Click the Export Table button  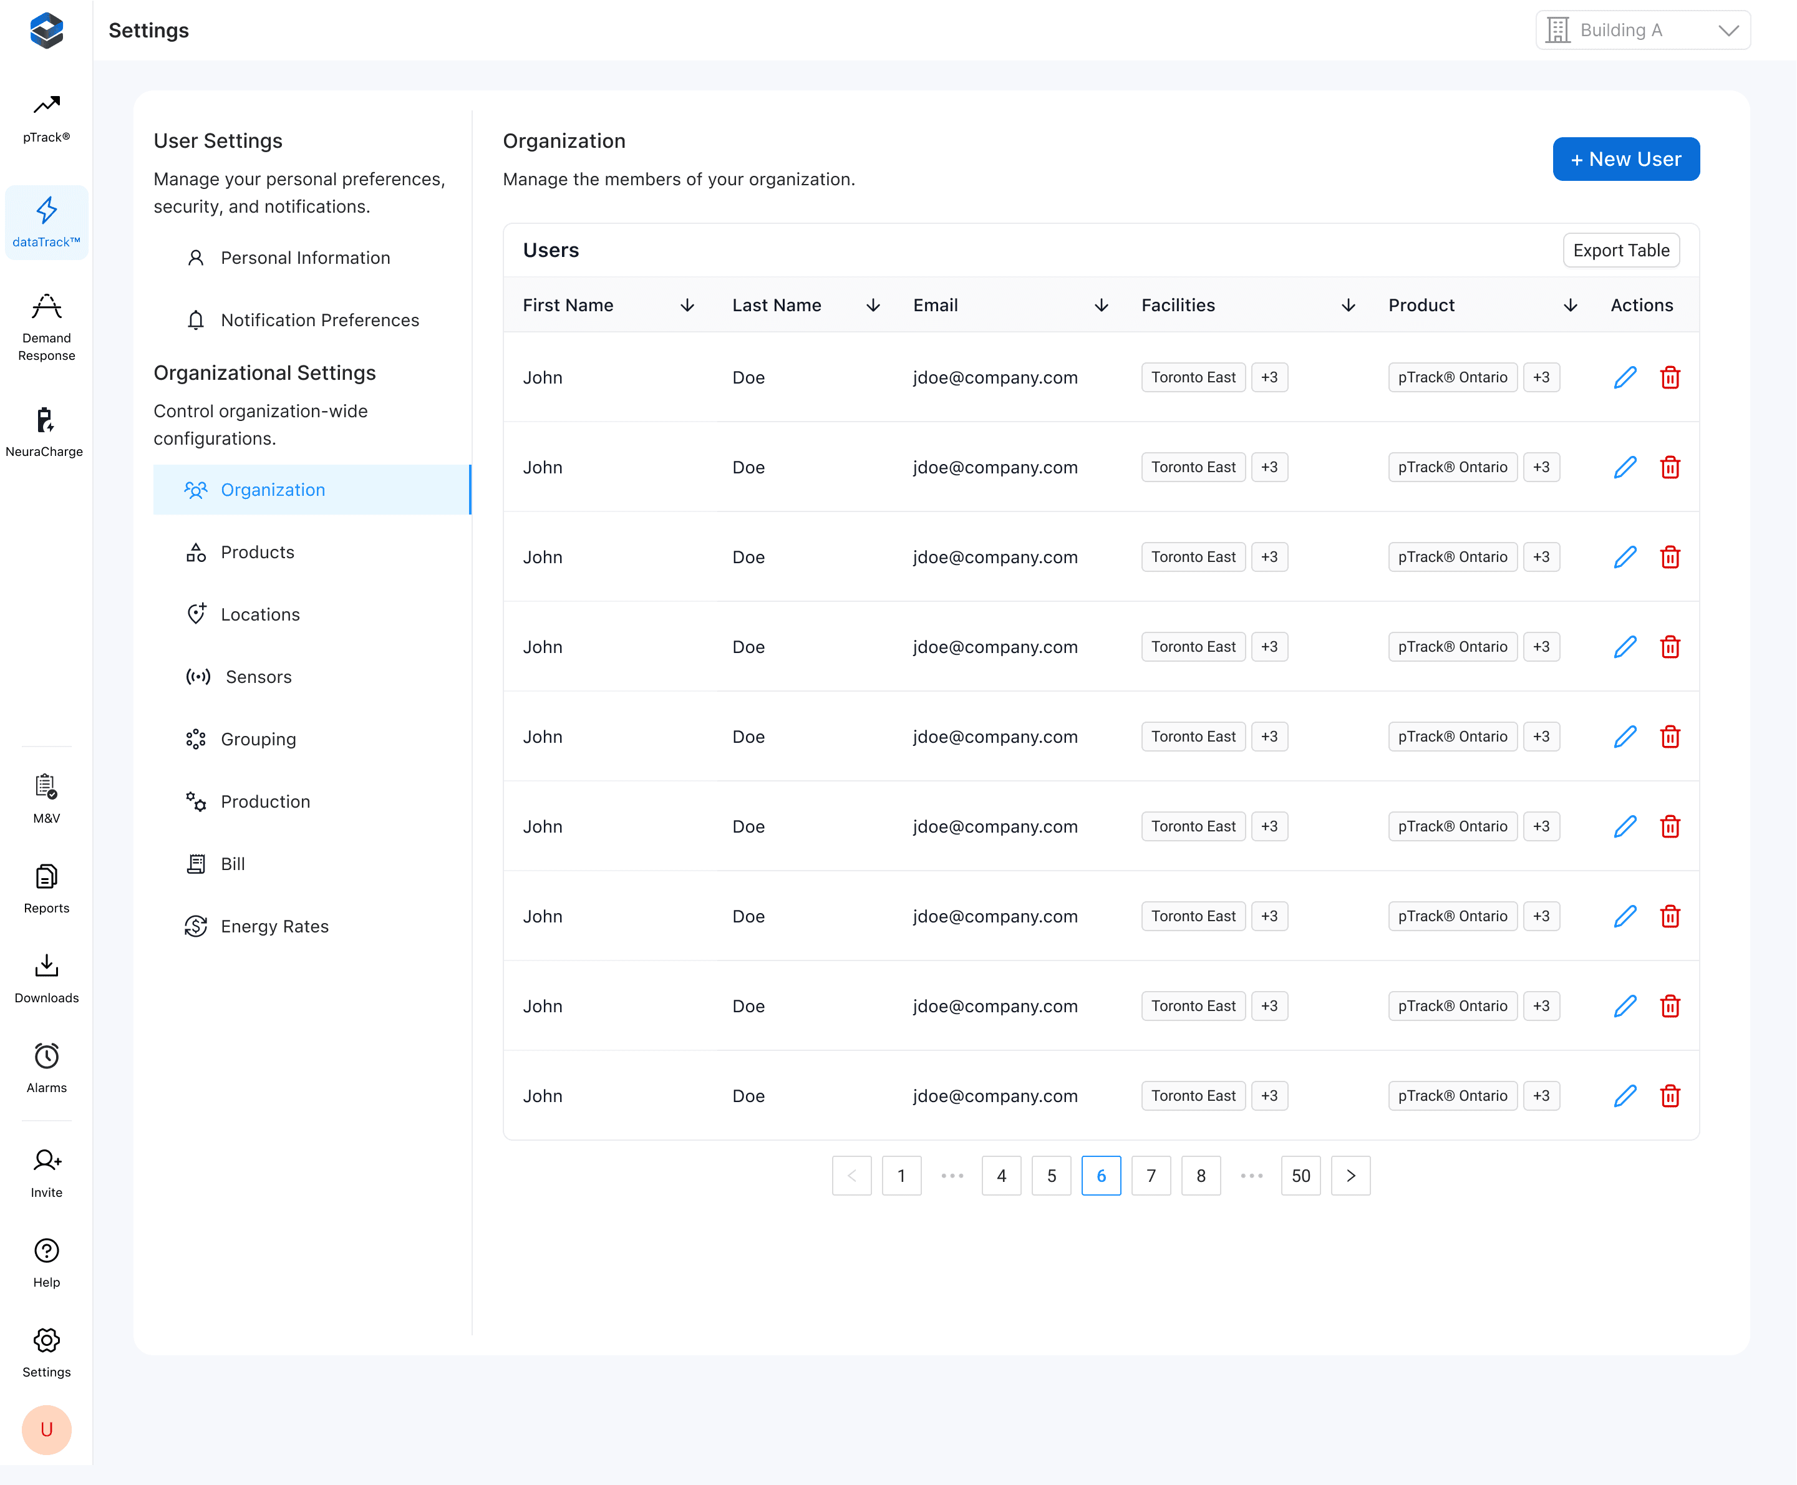tap(1621, 251)
